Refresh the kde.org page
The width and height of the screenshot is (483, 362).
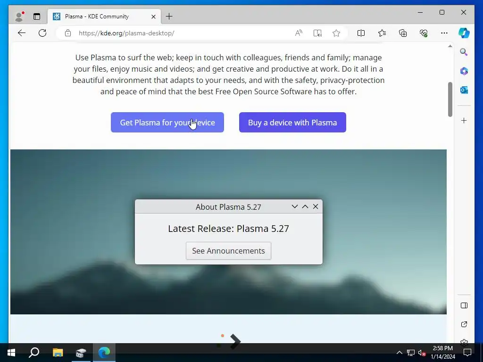click(x=42, y=33)
